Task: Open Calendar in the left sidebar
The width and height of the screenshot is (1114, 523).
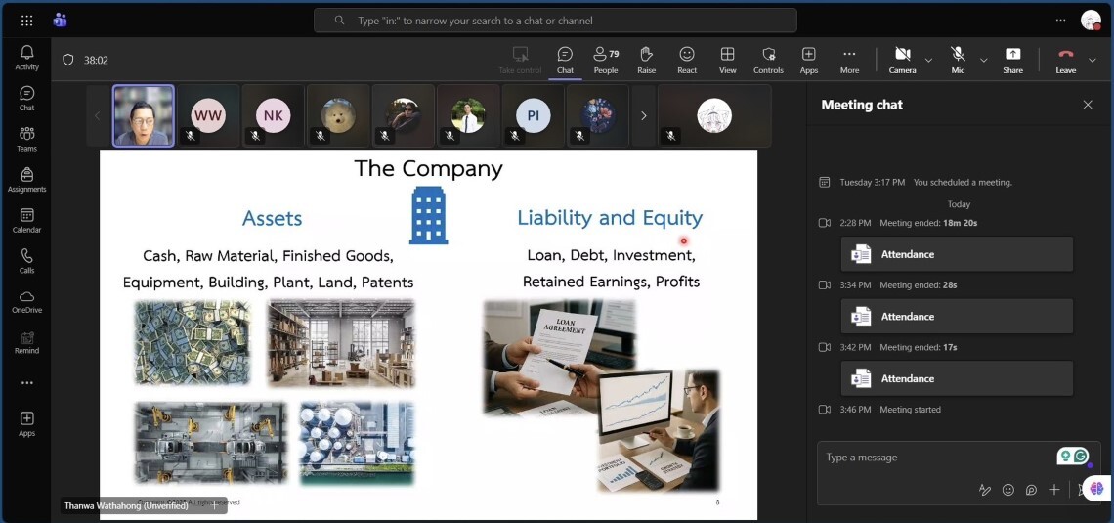Action: click(26, 221)
